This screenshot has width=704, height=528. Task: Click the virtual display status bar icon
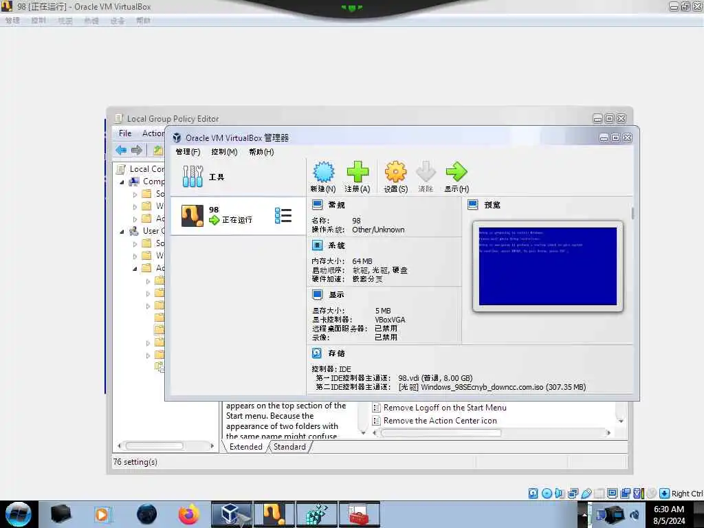click(612, 494)
